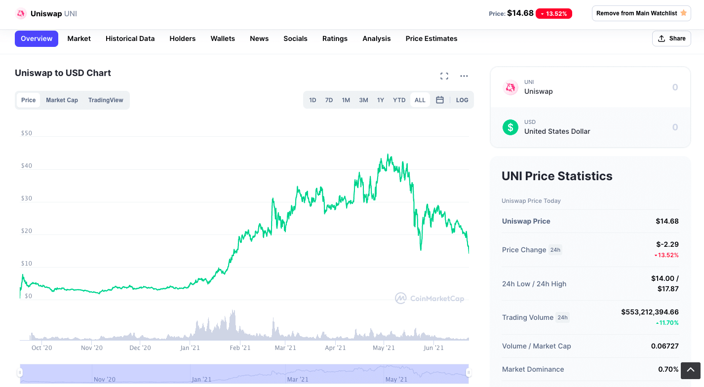The height and width of the screenshot is (387, 704).
Task: Click the Uniswap unicorn logo in header
Action: click(x=21, y=14)
